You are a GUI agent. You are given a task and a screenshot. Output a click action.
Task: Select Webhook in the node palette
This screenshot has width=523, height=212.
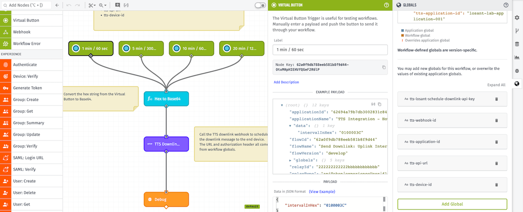[22, 32]
